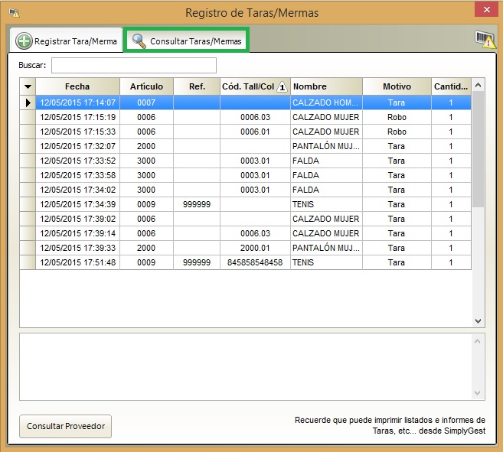Viewport: 503px width, 452px height.
Task: Click article 0007 cell
Action: tap(146, 102)
